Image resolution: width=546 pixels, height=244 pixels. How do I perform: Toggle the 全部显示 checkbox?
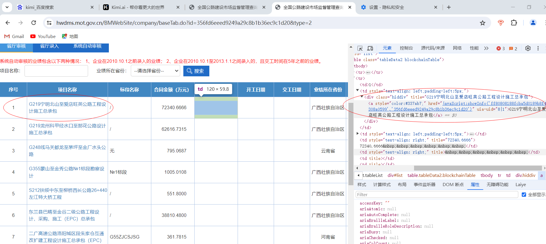point(524,195)
